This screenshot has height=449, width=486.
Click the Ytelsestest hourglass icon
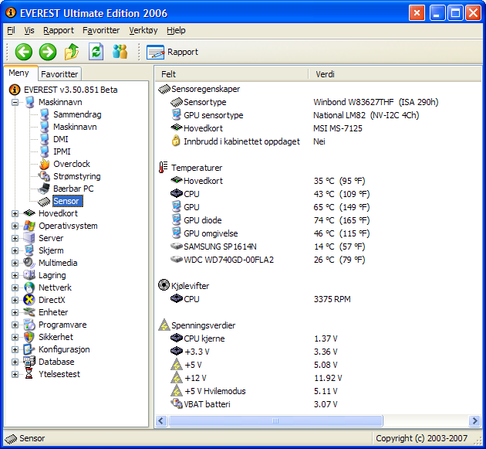coord(29,374)
